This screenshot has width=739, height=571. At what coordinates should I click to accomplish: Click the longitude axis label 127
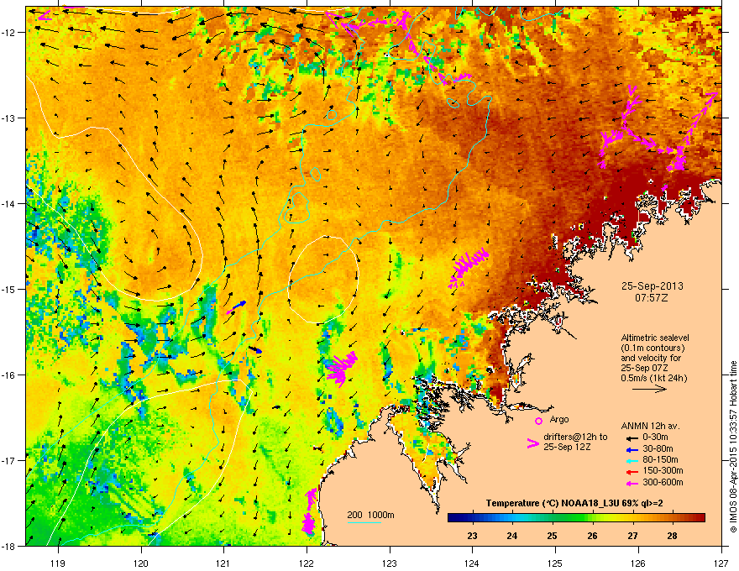(721, 563)
